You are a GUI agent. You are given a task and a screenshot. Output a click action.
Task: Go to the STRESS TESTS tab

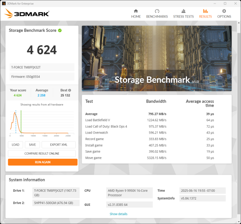183,14
